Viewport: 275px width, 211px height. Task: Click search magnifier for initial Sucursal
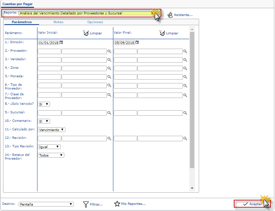pyautogui.click(x=109, y=113)
